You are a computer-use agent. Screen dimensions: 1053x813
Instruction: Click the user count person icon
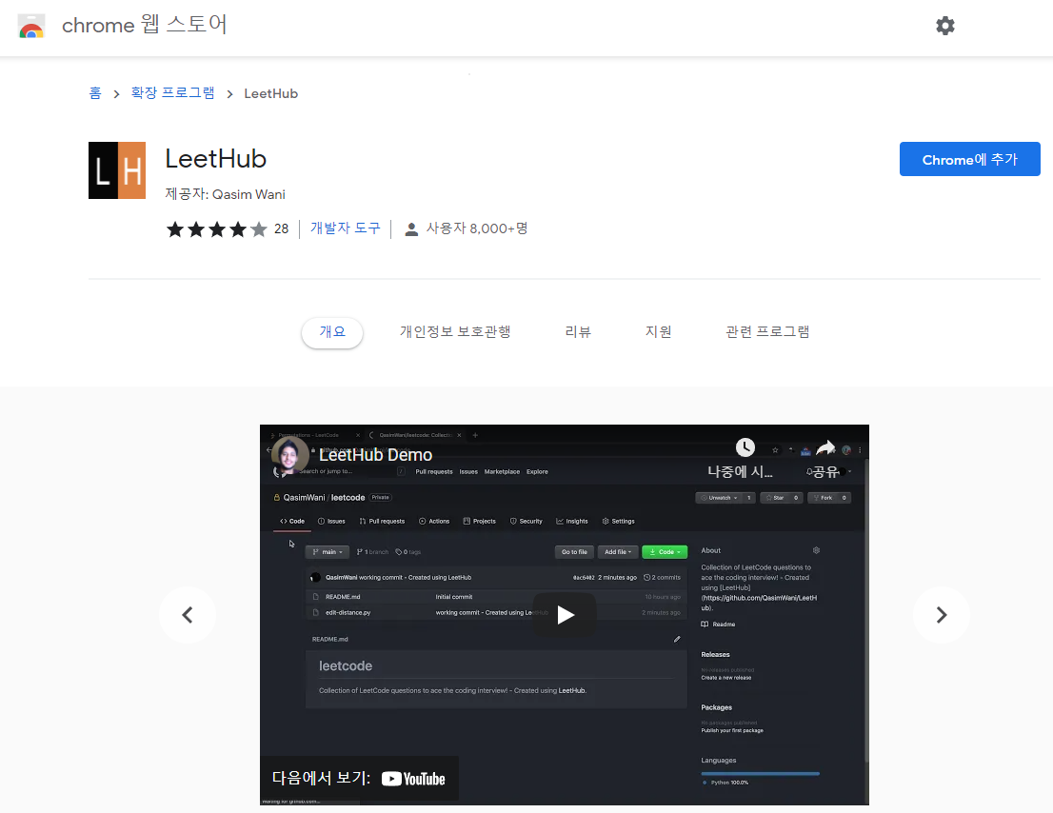pos(411,229)
